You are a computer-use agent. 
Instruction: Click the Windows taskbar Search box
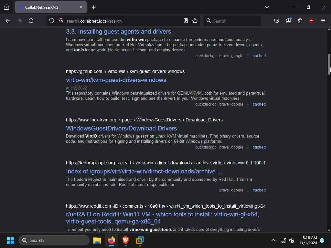coord(54,240)
